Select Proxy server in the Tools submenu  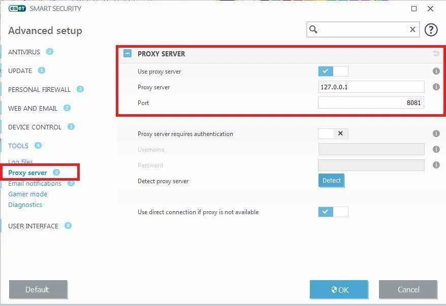[27, 173]
